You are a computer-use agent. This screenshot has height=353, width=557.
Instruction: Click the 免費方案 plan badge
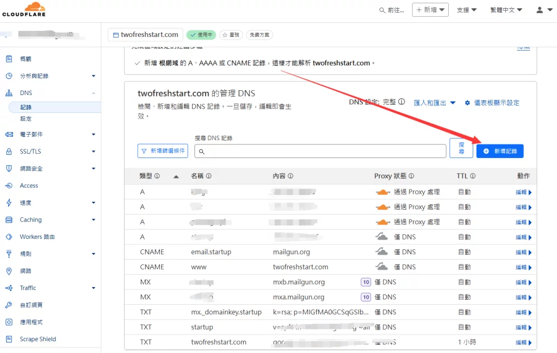click(x=259, y=35)
